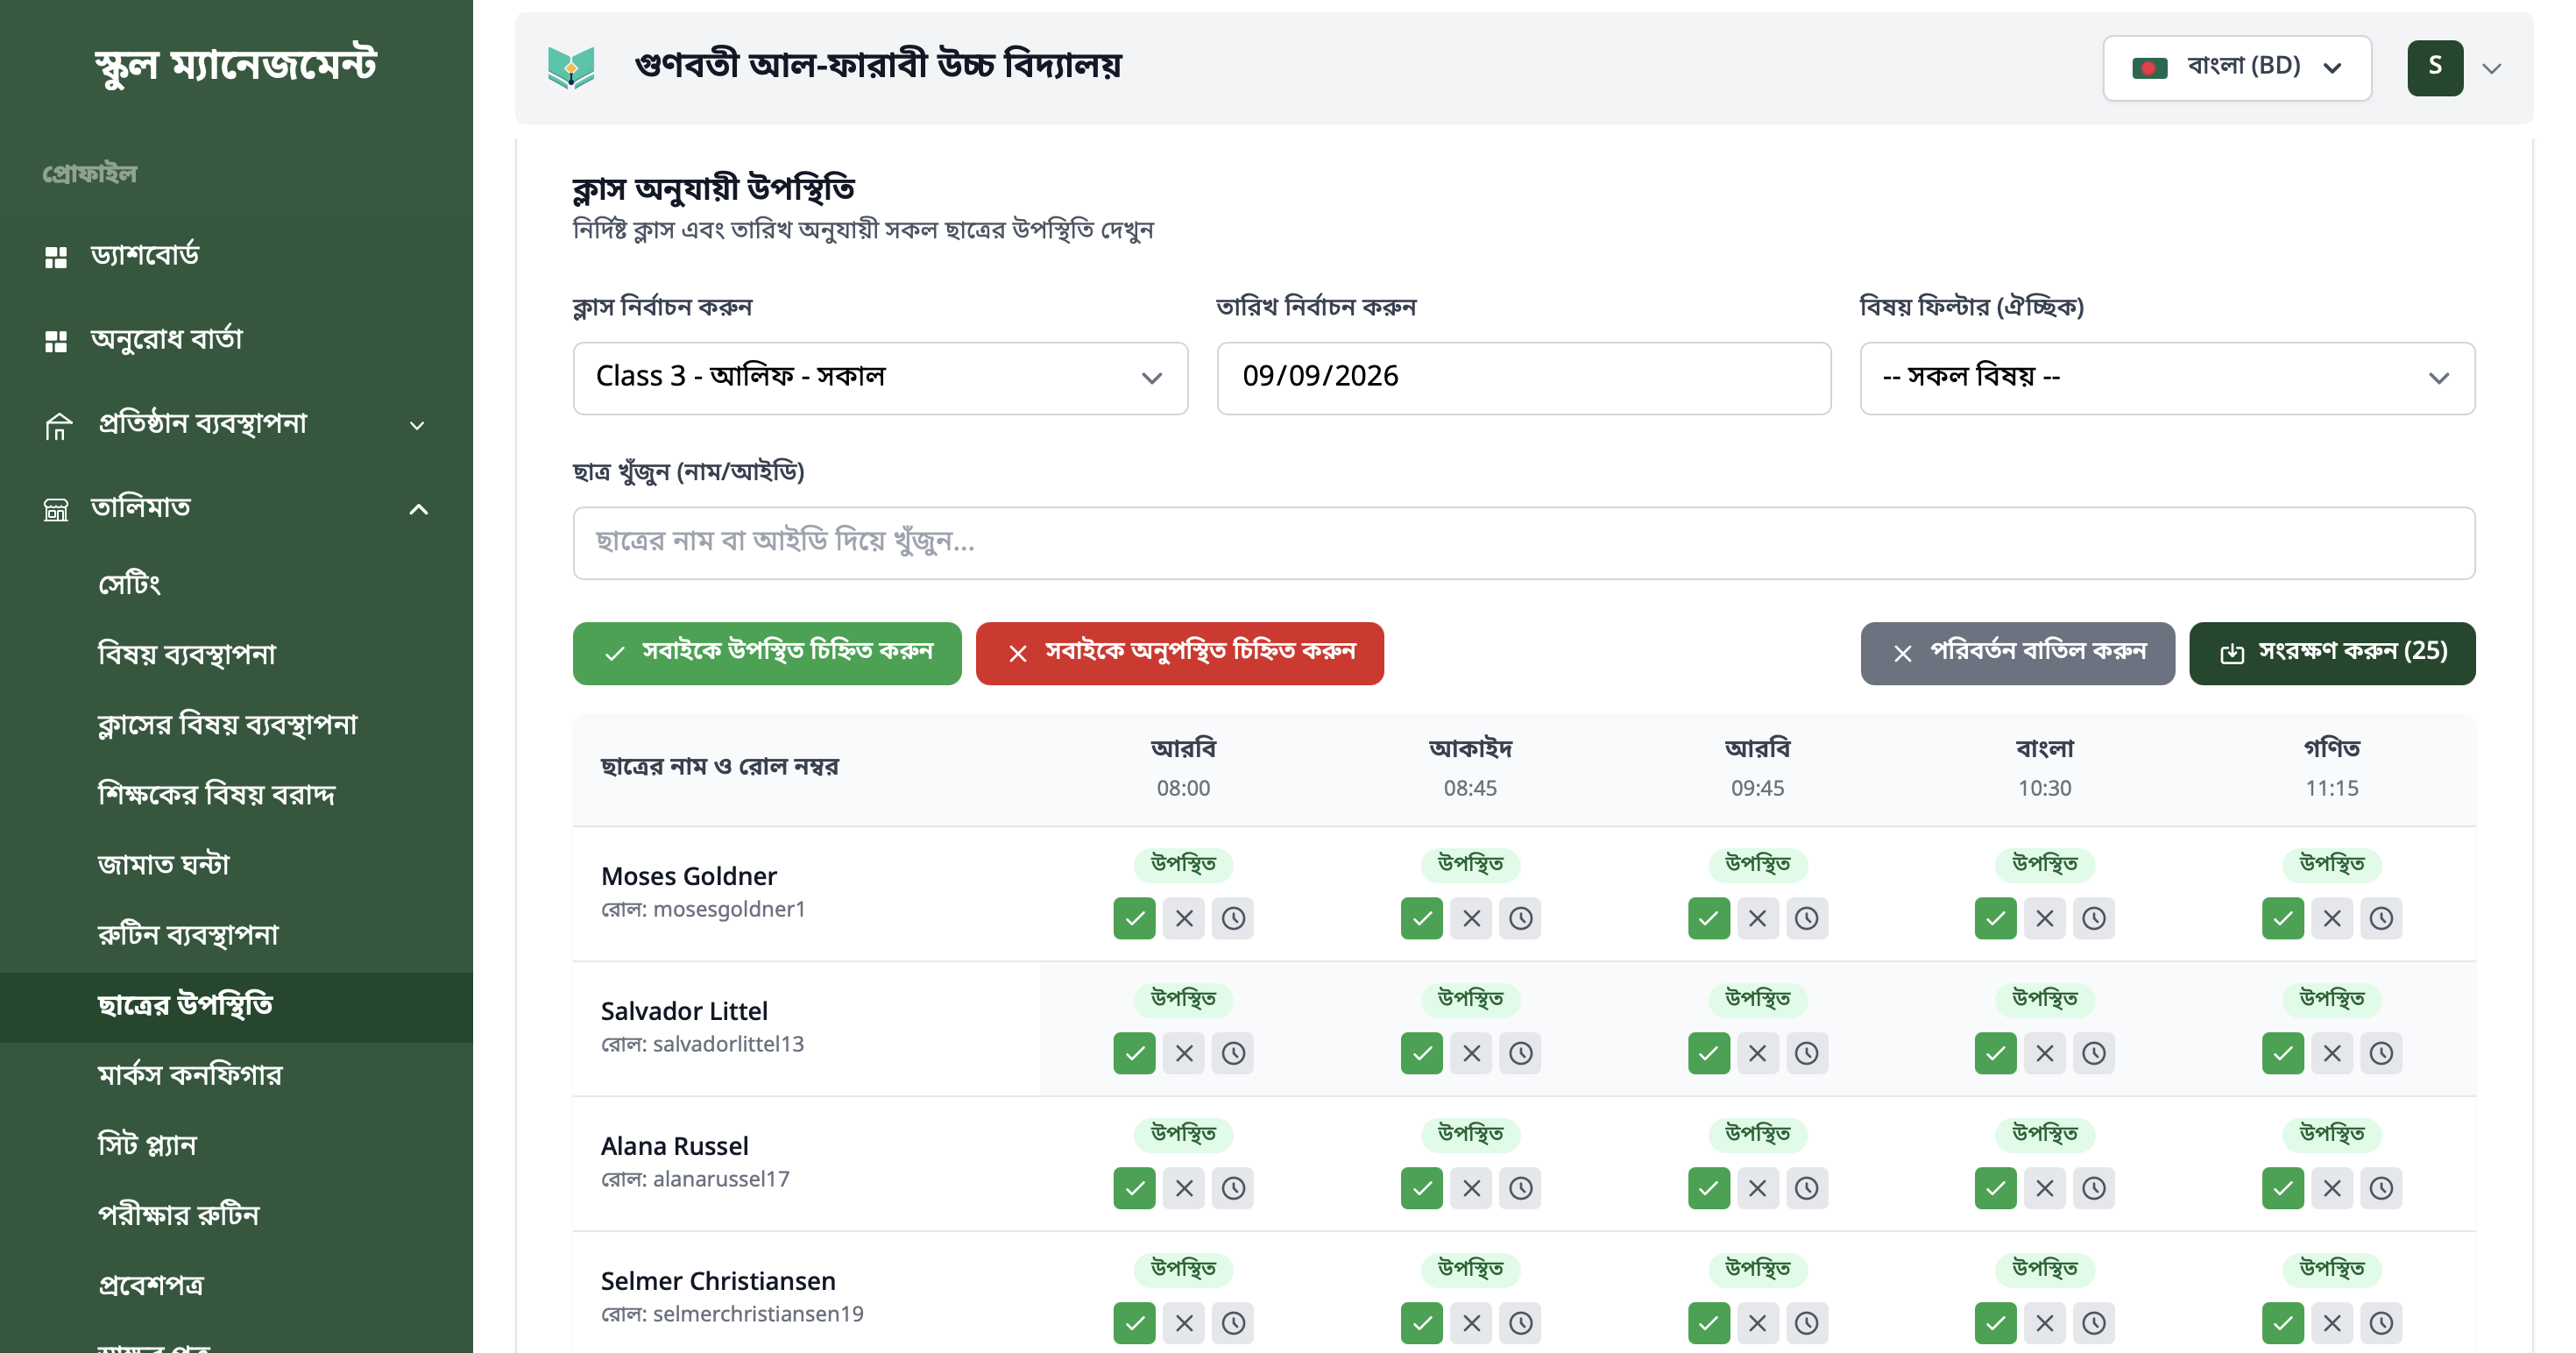Image resolution: width=2576 pixels, height=1353 pixels.
Task: Click পরিবর্তন বাতিল করুন button
Action: pyautogui.click(x=2017, y=653)
